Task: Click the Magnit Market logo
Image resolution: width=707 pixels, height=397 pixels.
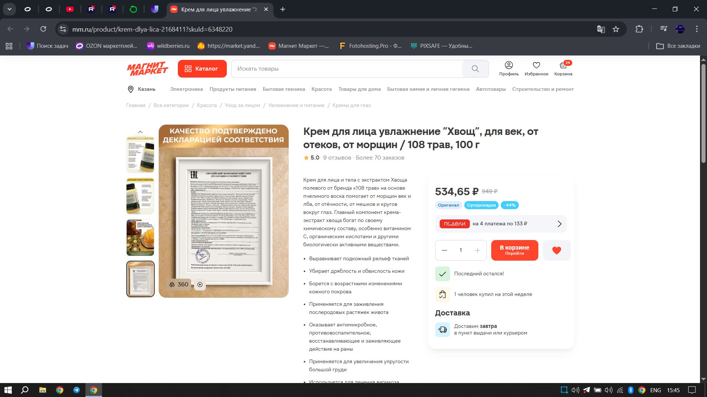Action: coord(148,69)
